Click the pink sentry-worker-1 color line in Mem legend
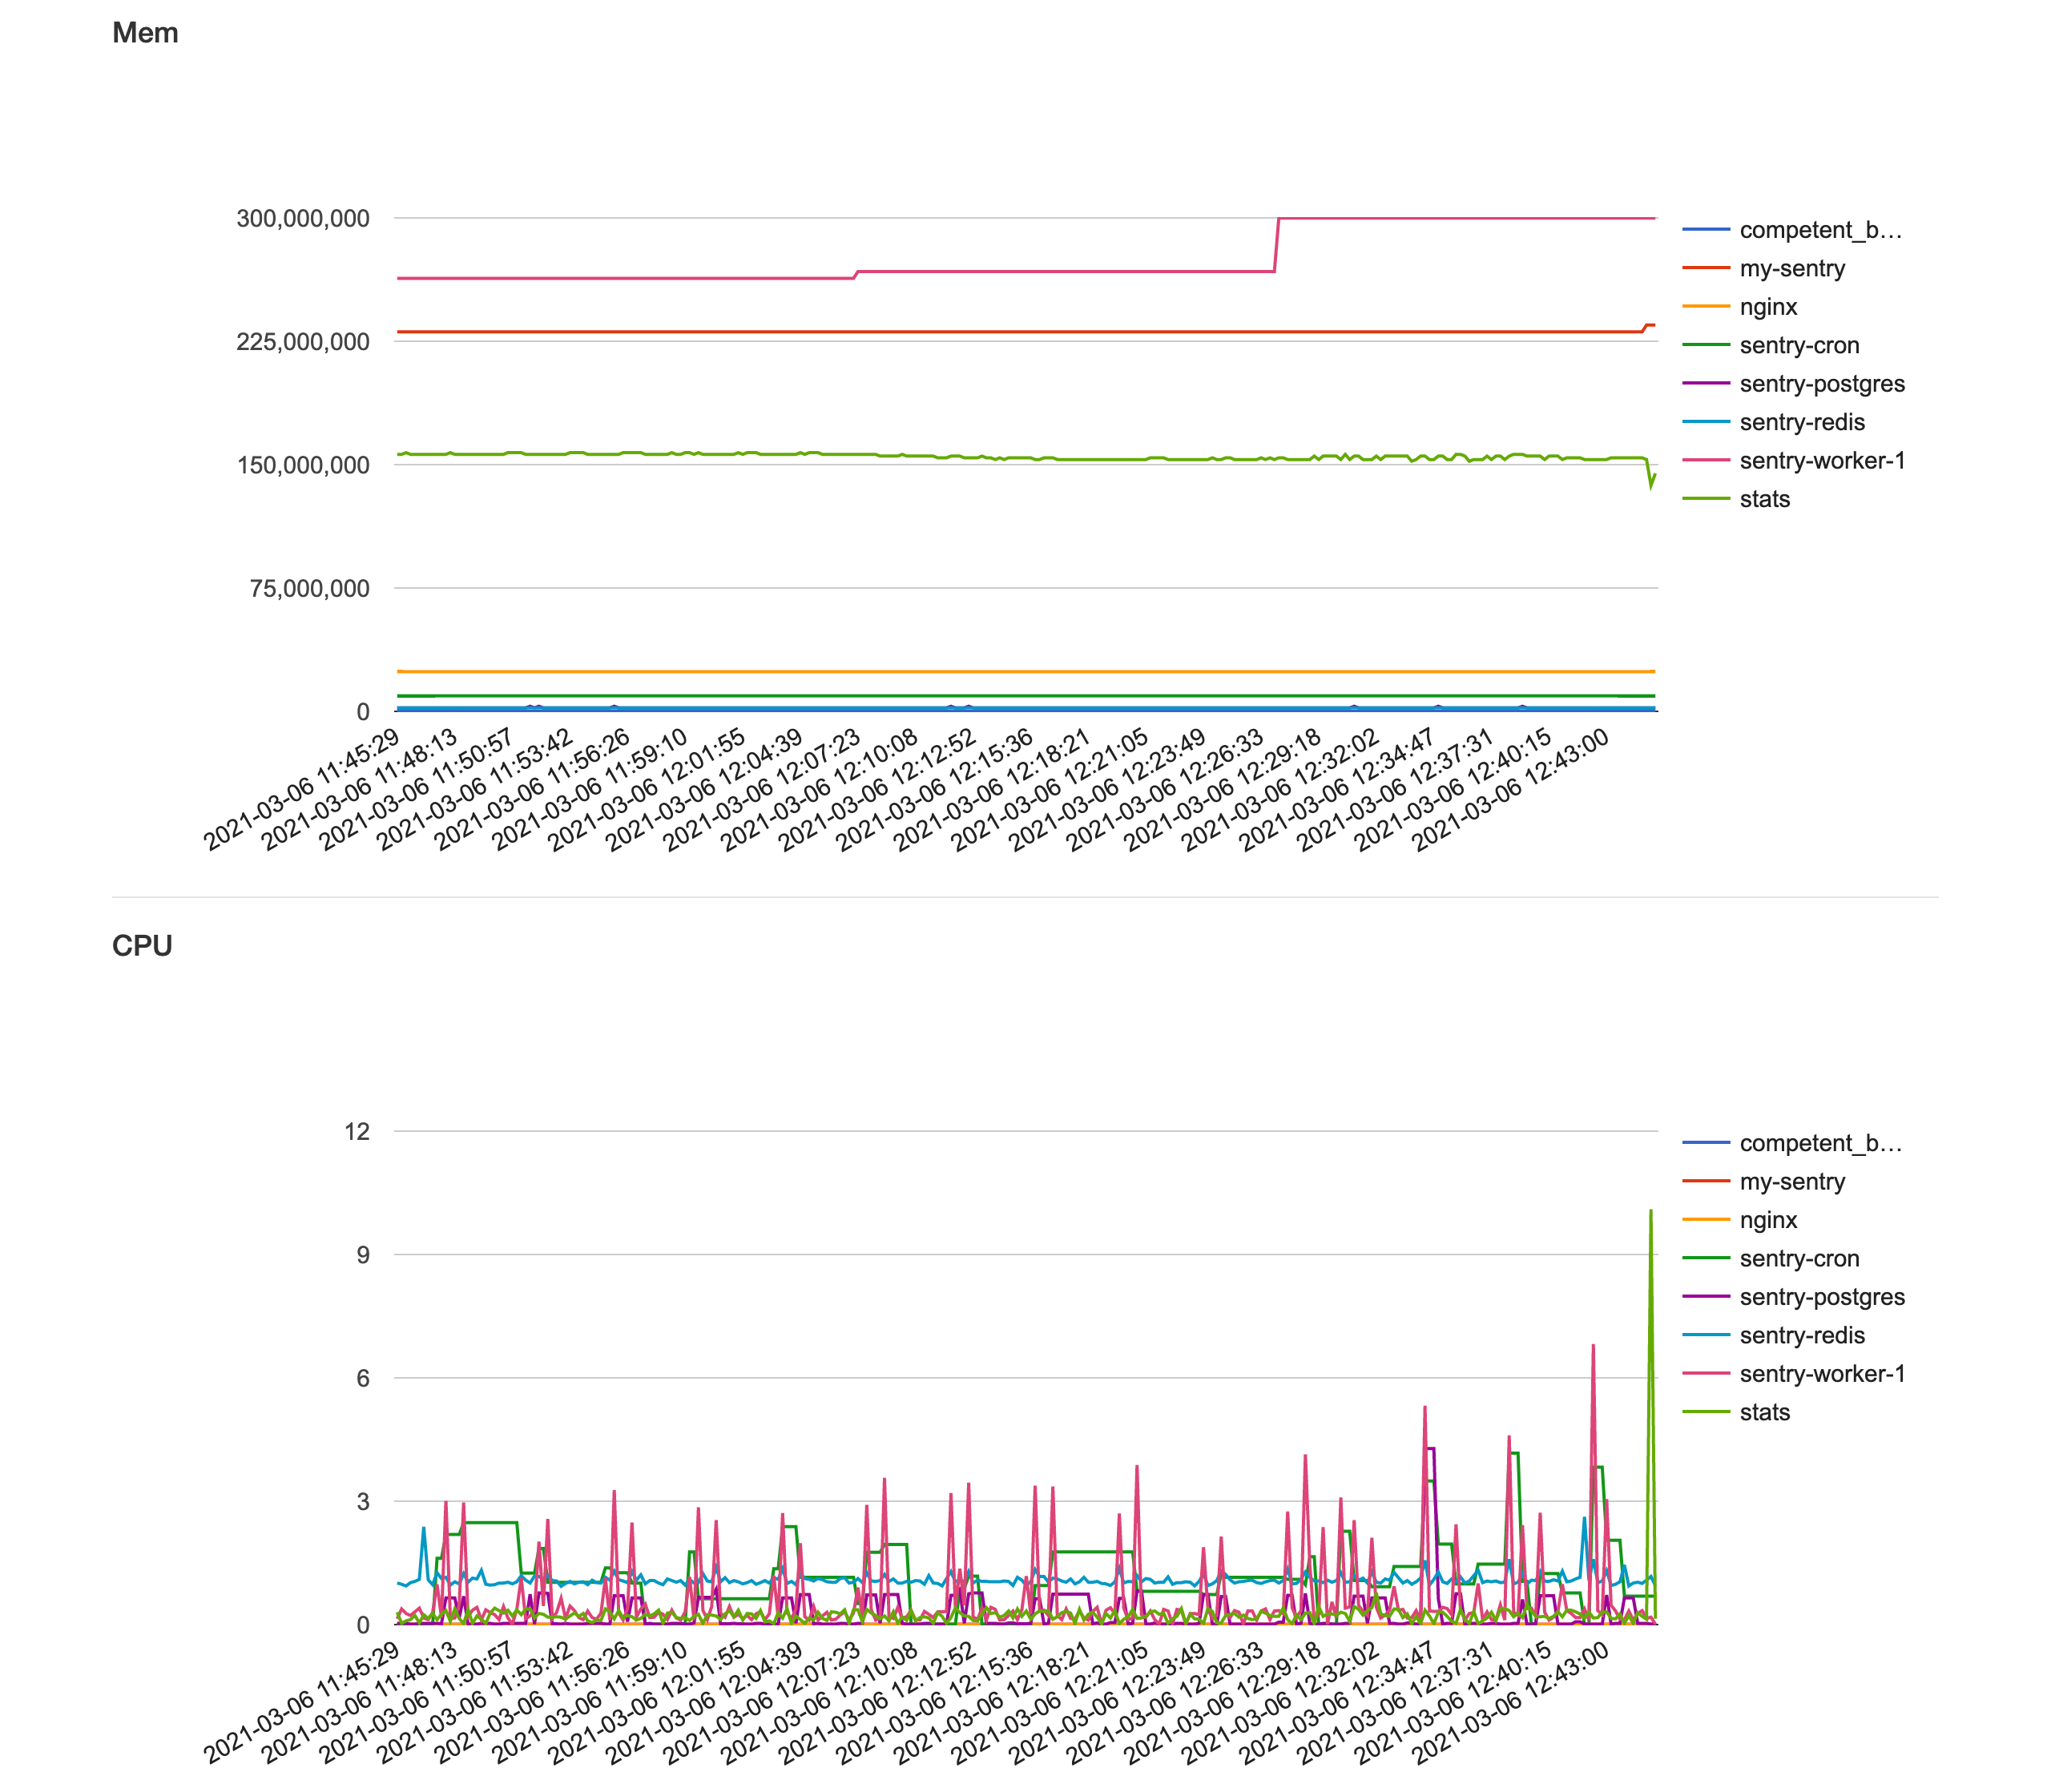Viewport: 2051px width, 1792px height. point(1706,461)
